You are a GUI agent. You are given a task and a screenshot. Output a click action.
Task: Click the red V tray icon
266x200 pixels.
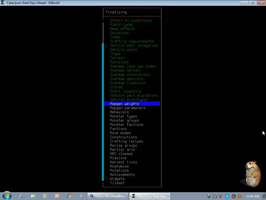pyautogui.click(x=221, y=196)
